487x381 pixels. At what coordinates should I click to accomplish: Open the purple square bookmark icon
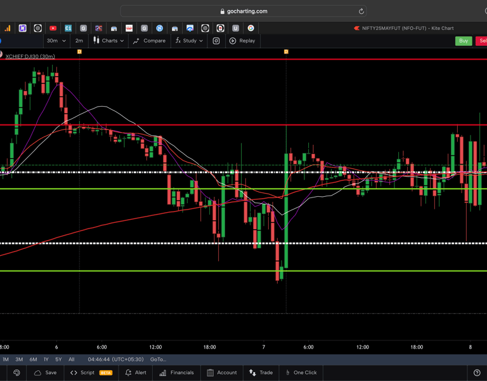pos(22,29)
